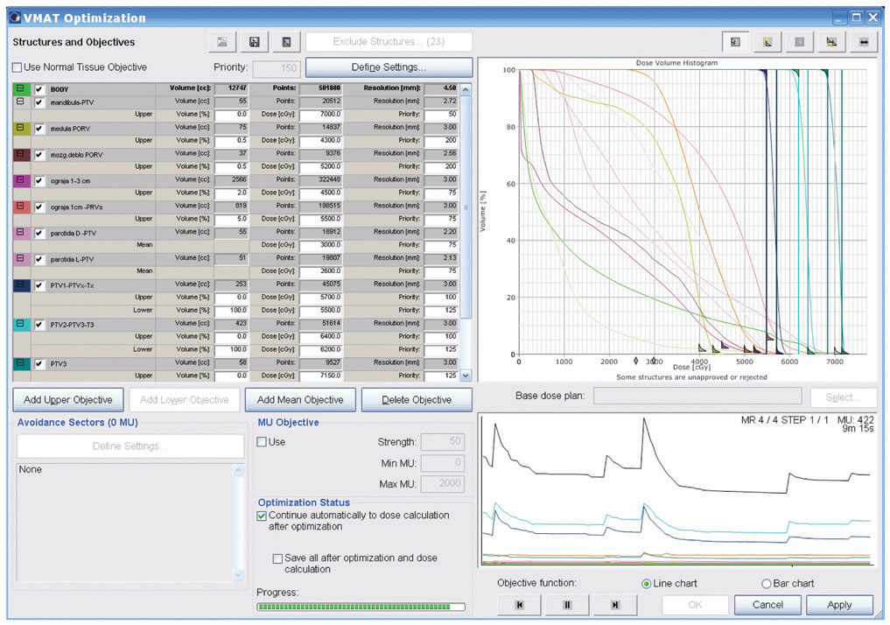Collapse the BODY structure row
This screenshot has height=625, width=890.
[x=20, y=88]
